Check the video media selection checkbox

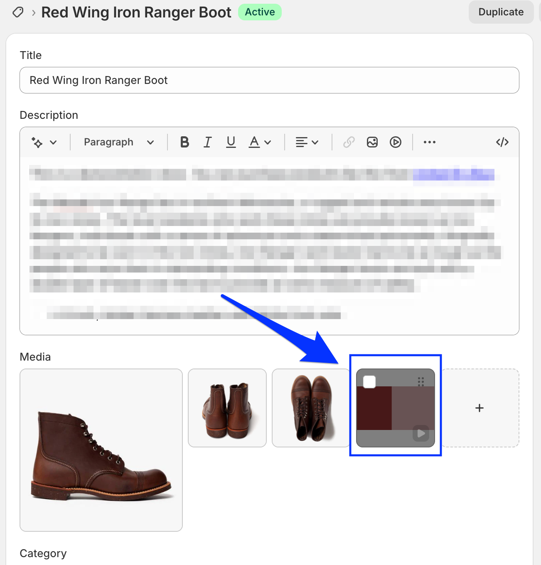click(x=369, y=382)
